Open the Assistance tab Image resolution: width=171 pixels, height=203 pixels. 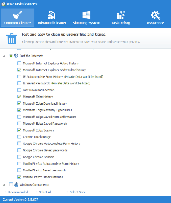[x=155, y=17]
